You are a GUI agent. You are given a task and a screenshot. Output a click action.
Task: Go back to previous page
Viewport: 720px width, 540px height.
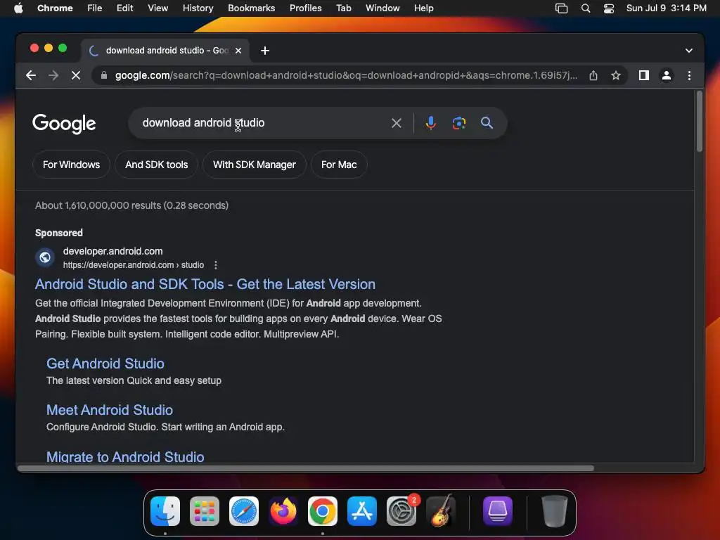(31, 75)
